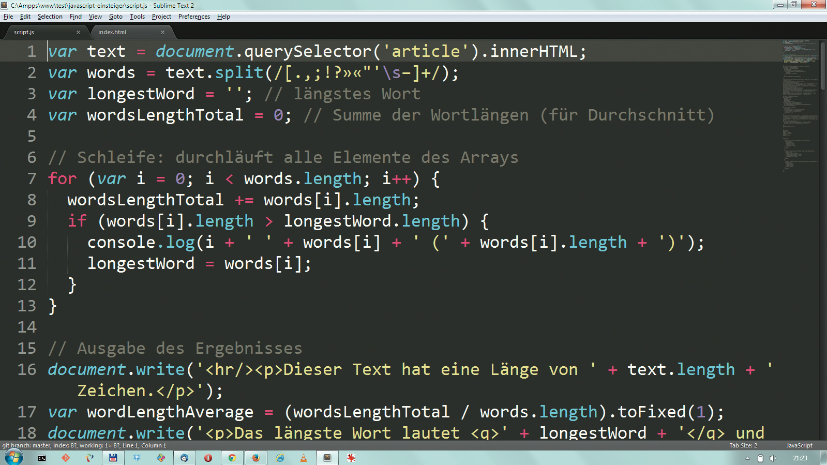Open the Goto menu
The width and height of the screenshot is (827, 465).
pos(116,17)
